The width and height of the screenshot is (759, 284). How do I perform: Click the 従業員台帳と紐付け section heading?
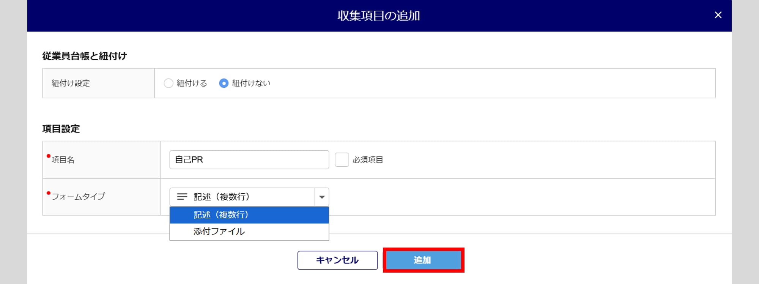[85, 56]
